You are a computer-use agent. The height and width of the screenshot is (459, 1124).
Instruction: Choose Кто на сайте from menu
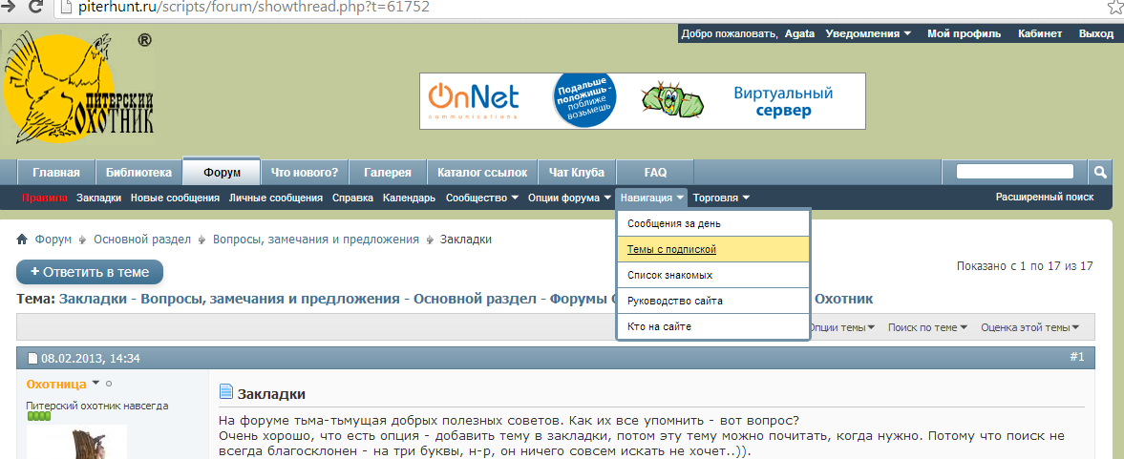(x=659, y=326)
